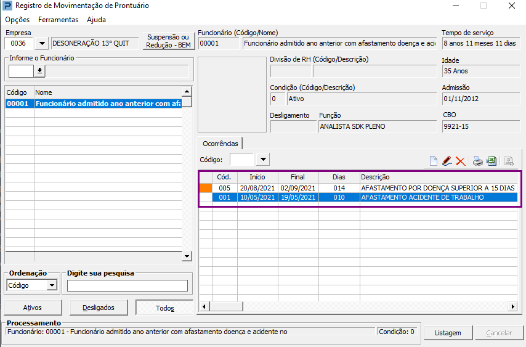Open the Empresa dropdown arrow

pyautogui.click(x=42, y=43)
